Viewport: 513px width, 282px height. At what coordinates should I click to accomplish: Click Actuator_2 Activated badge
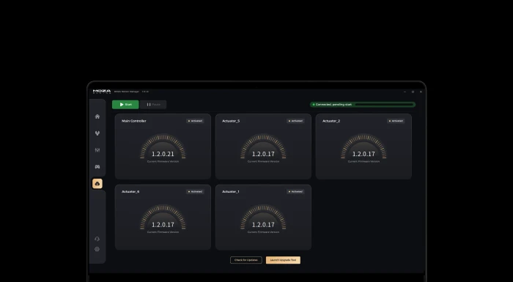(396, 121)
